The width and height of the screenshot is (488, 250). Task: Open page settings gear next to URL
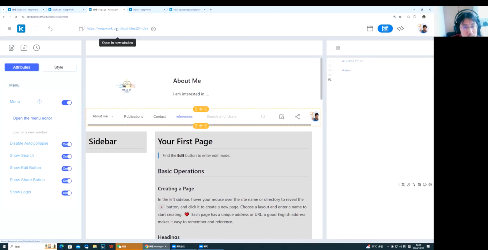[x=154, y=29]
